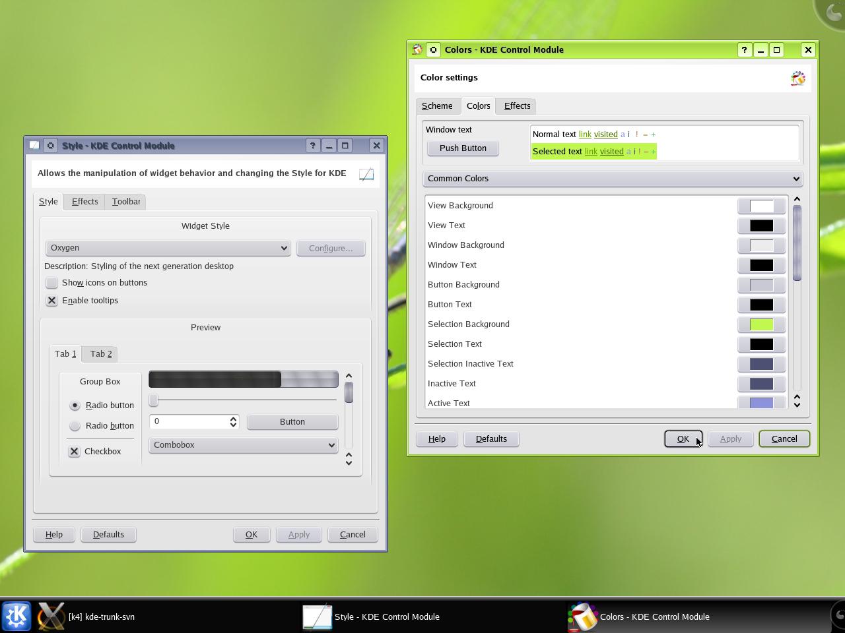Image resolution: width=845 pixels, height=633 pixels.
Task: Click the preview scroll down arrows
Action: click(x=349, y=459)
